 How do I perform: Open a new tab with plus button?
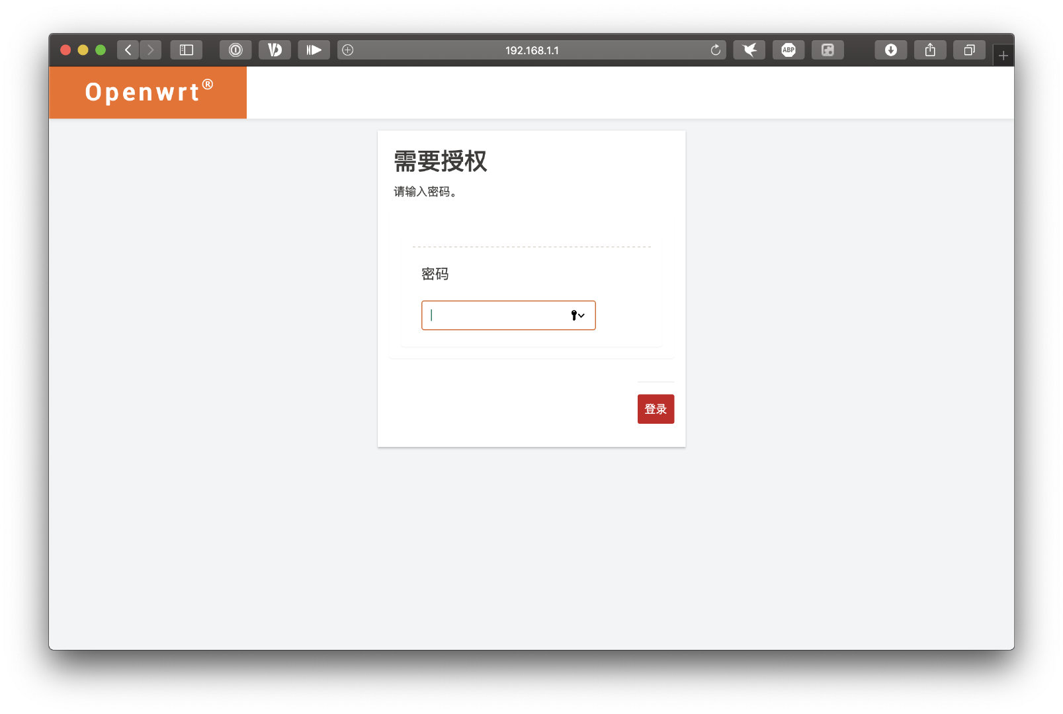[x=1003, y=56]
